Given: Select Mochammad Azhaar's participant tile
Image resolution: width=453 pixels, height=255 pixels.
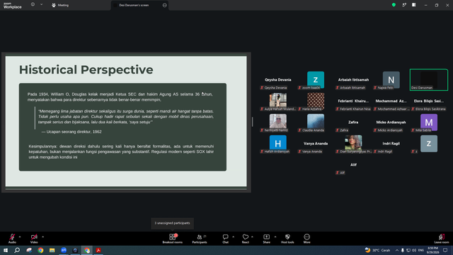Looking at the screenshot, I should tap(391, 101).
